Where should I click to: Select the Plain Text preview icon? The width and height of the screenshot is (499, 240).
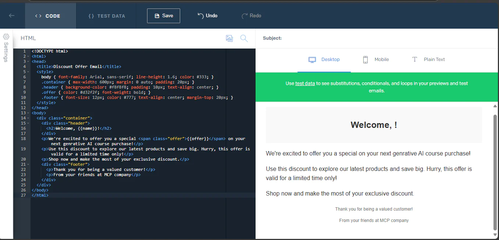coord(414,59)
